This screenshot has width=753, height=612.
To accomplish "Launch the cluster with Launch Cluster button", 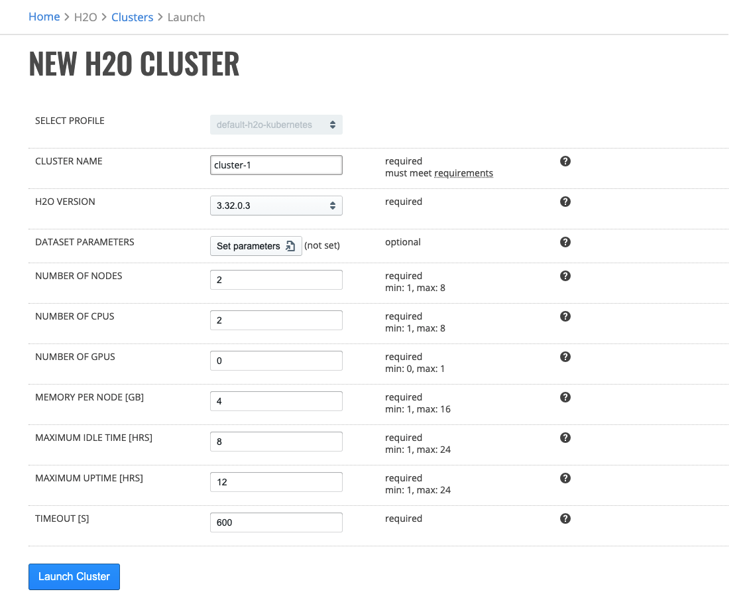I will tap(74, 576).
